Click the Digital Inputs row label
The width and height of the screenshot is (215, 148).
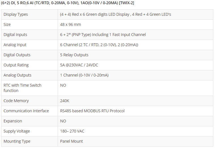tap(15, 35)
